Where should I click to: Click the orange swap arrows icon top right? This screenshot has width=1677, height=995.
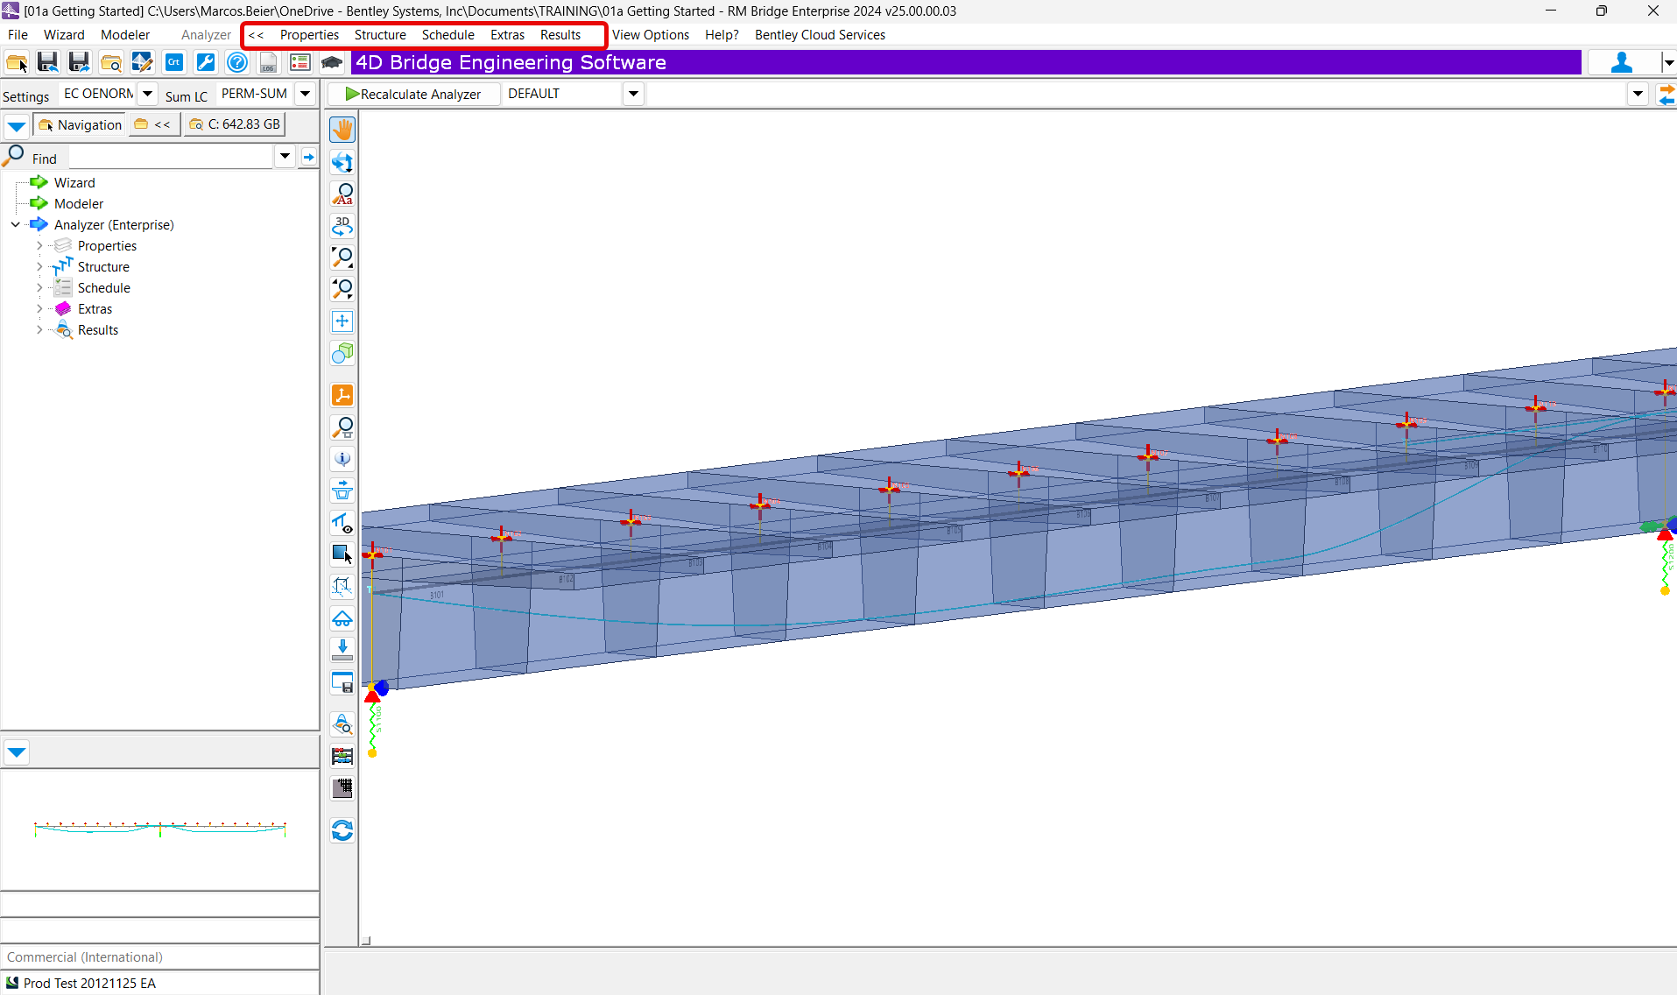tap(1666, 95)
